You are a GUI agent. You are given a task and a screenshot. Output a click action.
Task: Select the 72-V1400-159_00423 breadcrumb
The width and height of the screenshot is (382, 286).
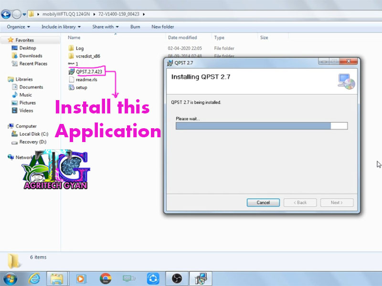tap(118, 14)
